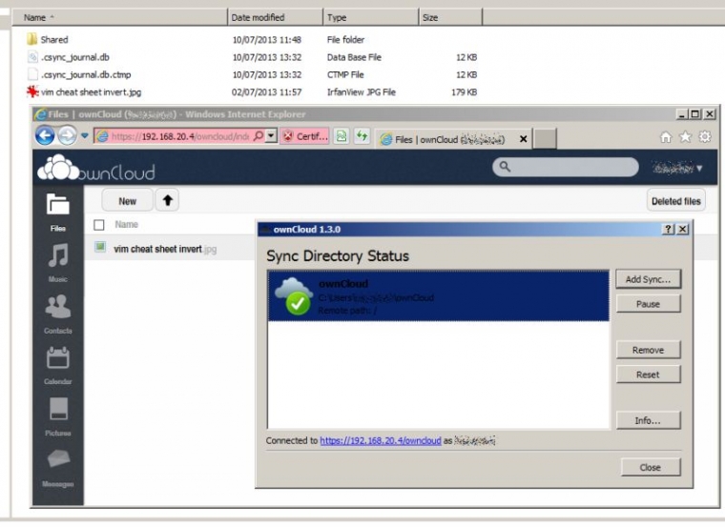
Task: Switch to the Files ownCloud tab
Action: (x=448, y=139)
